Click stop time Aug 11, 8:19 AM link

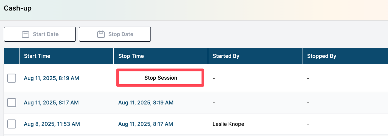pyautogui.click(x=146, y=103)
